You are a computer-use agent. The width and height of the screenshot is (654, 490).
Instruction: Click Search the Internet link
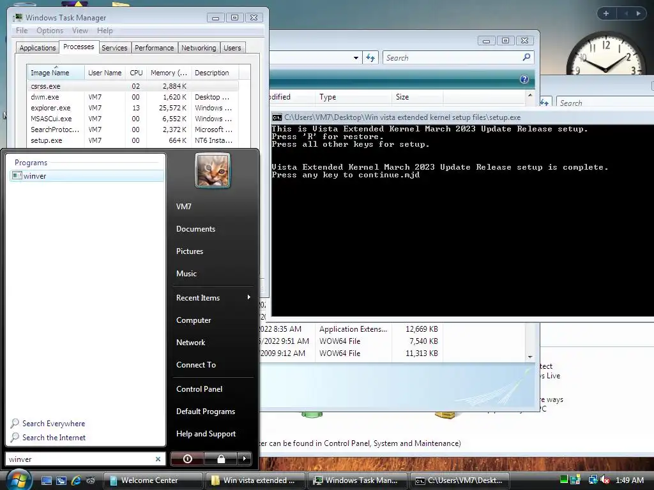tap(54, 438)
